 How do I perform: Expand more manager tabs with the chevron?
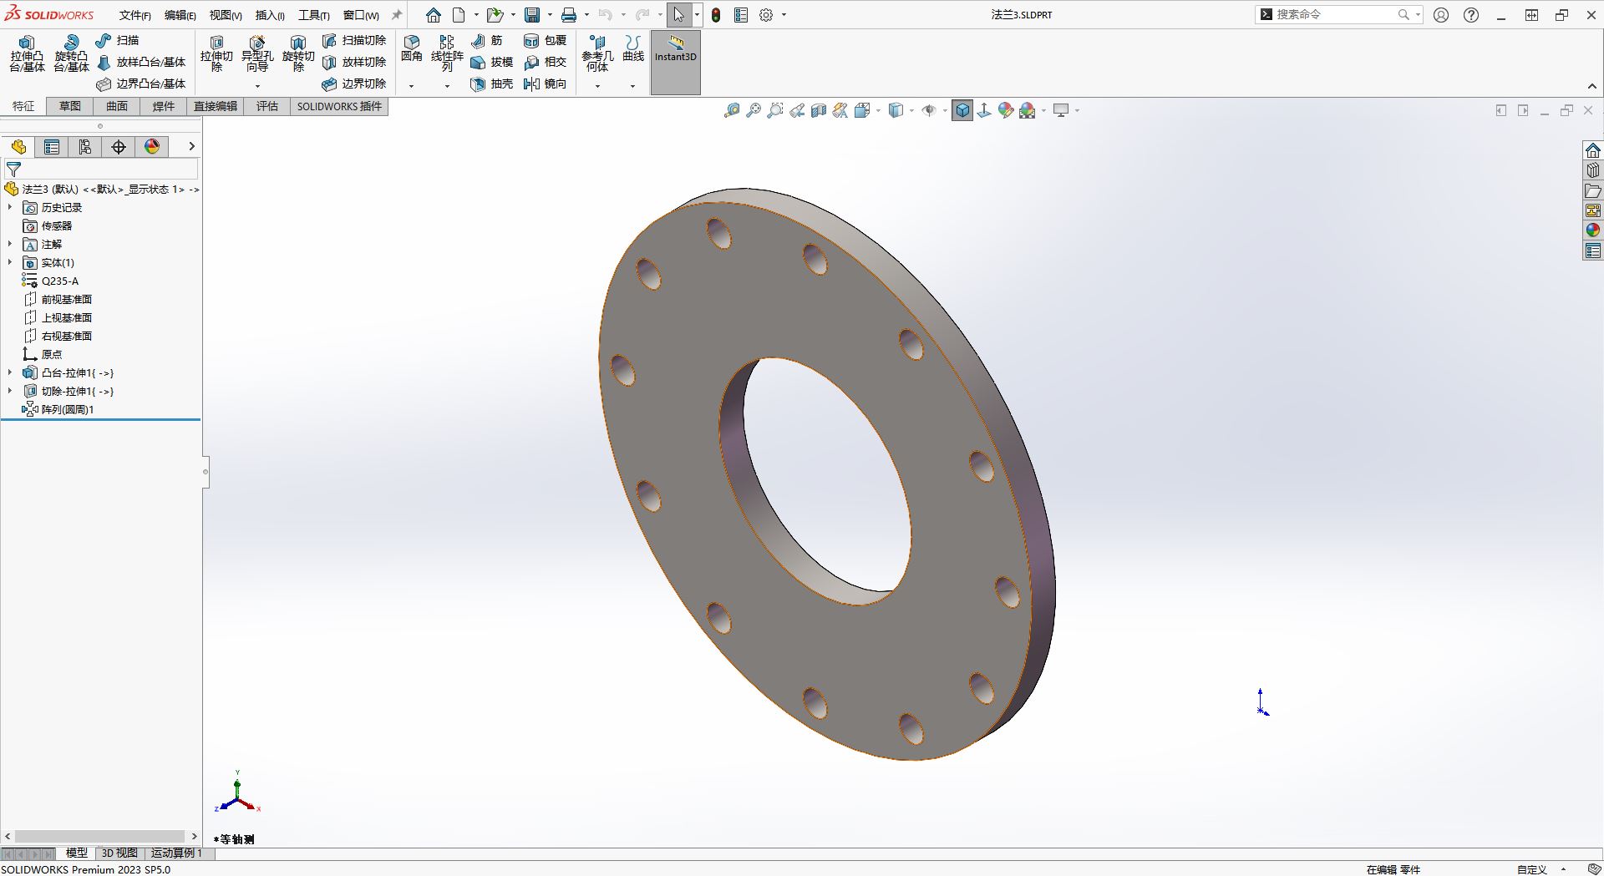coord(191,146)
